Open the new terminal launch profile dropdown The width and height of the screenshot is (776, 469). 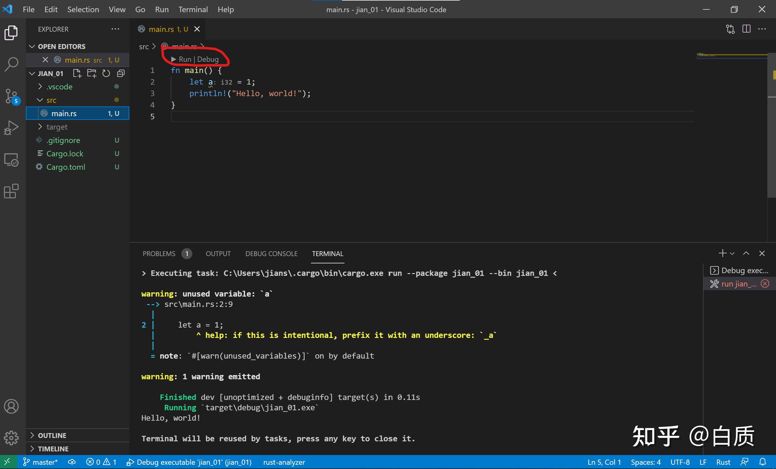tap(732, 253)
